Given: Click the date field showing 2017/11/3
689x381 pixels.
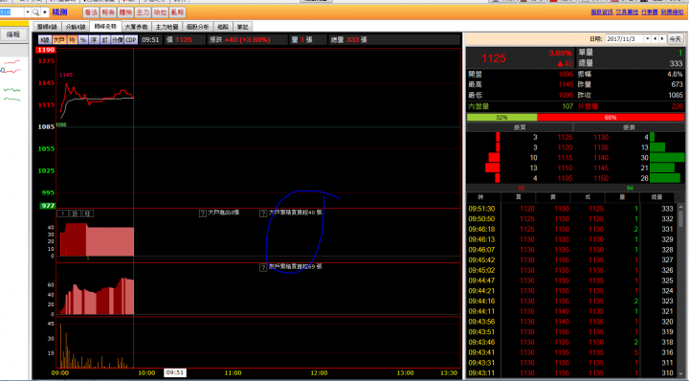Looking at the screenshot, I should 625,39.
